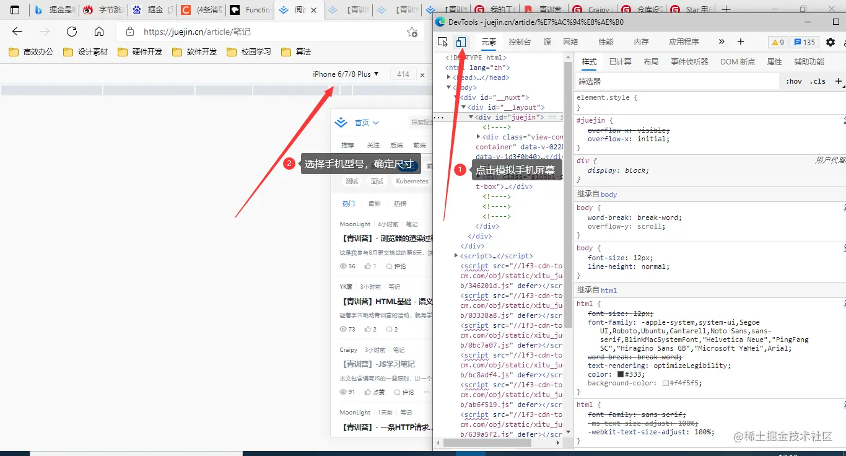Switch to the 源 tab
Image resolution: width=846 pixels, height=456 pixels.
(x=547, y=42)
